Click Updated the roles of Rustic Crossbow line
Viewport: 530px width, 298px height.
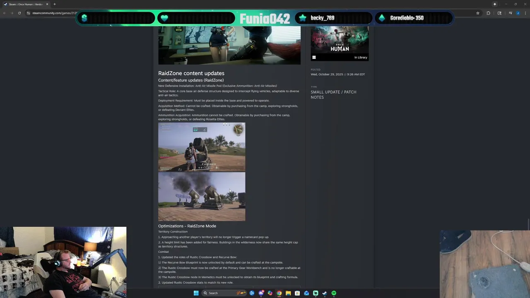pyautogui.click(x=198, y=257)
